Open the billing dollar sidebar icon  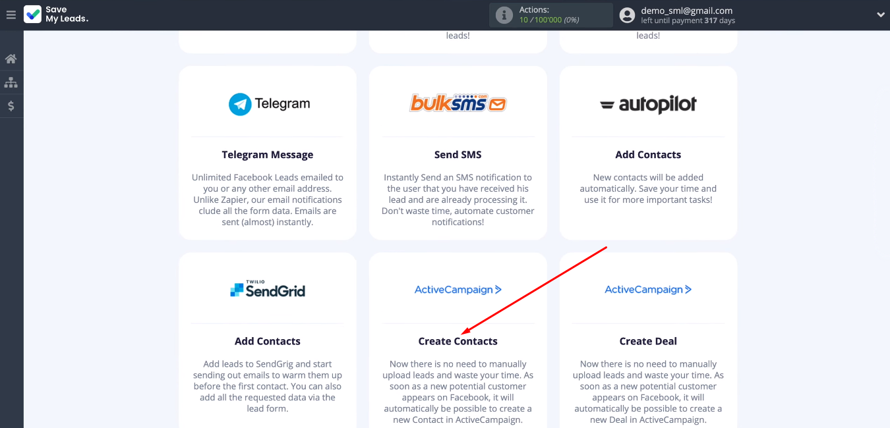pos(11,106)
